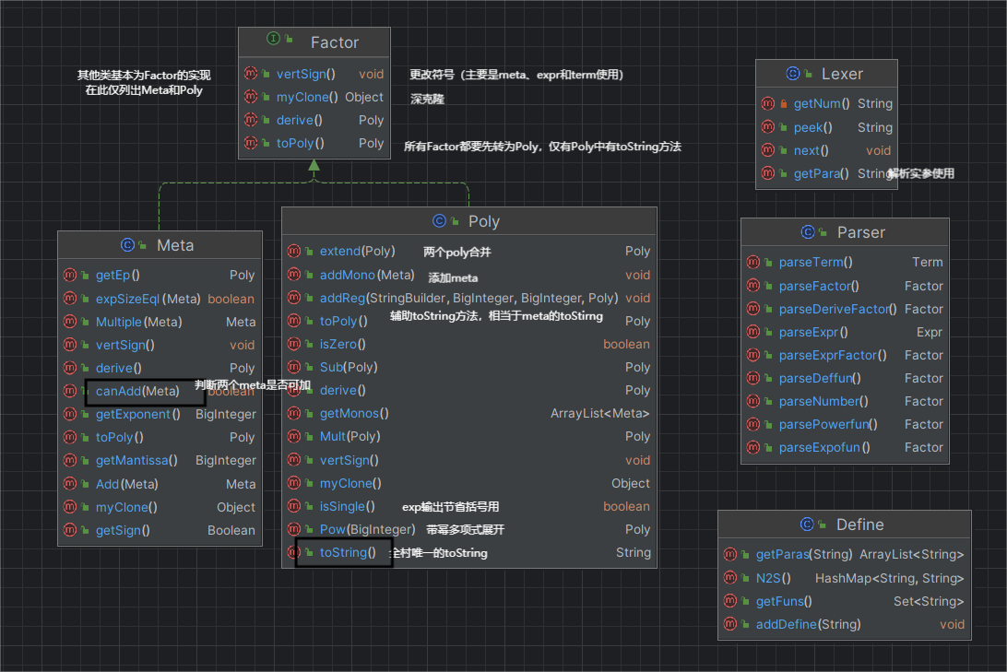The width and height of the screenshot is (1007, 672).
Task: Click toString() method in Poly
Action: [348, 552]
